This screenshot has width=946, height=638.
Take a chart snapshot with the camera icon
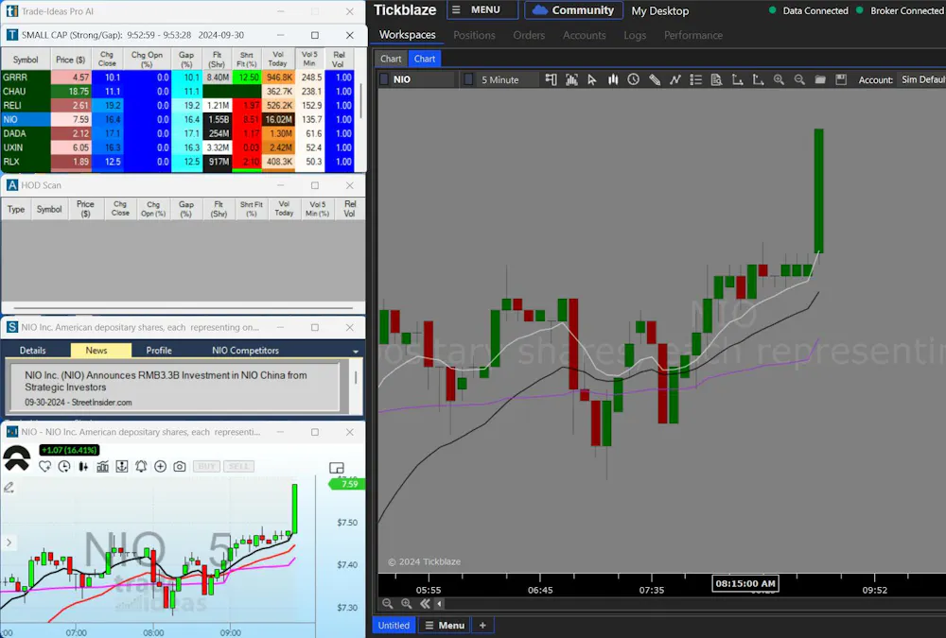coord(180,466)
